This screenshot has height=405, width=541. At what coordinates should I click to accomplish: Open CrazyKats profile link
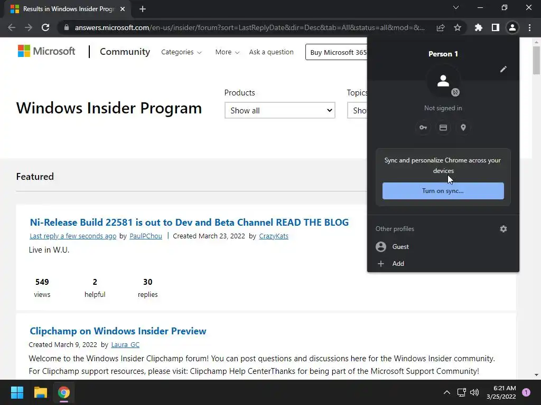[274, 236]
